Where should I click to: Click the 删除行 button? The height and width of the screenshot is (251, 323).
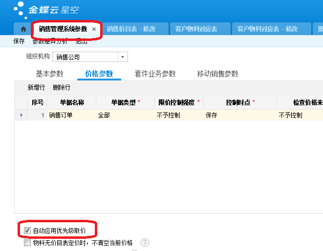point(62,88)
